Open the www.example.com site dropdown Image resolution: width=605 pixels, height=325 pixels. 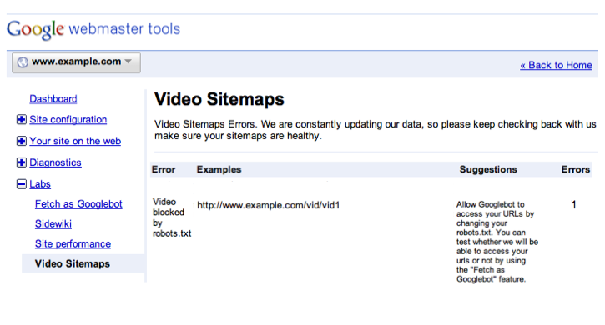tap(76, 62)
